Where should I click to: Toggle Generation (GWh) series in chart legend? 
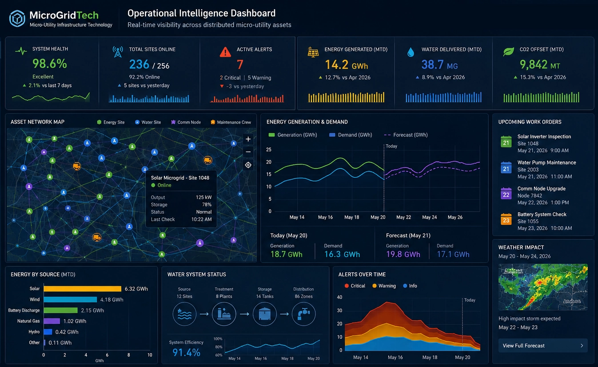click(x=293, y=135)
